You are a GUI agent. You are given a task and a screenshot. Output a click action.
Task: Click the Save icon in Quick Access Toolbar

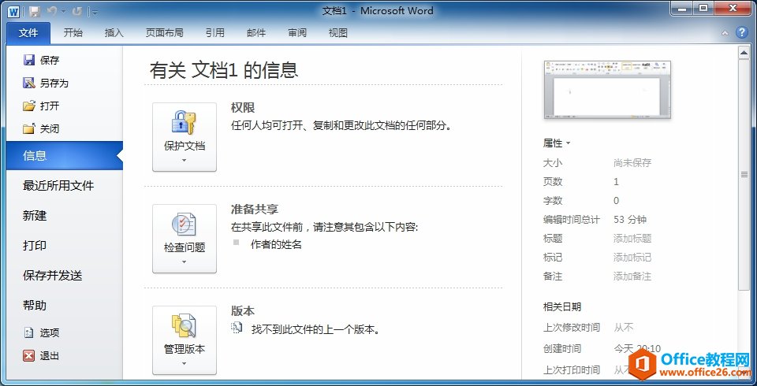pos(34,11)
